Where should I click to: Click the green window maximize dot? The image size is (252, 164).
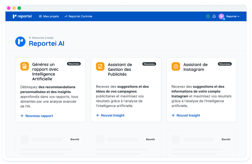point(19,8)
